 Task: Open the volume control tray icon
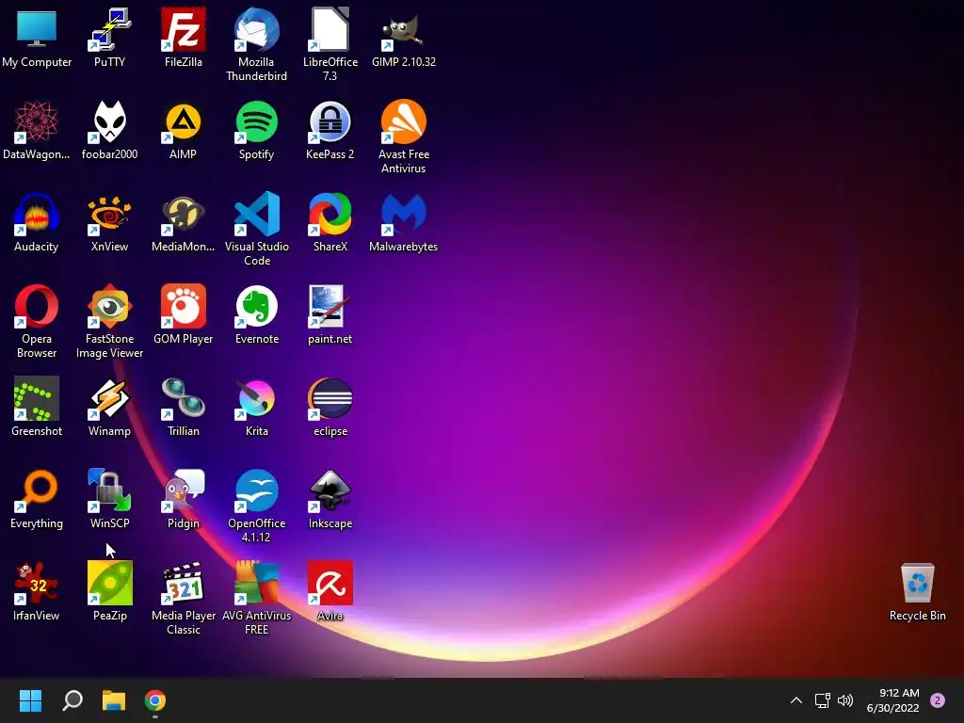(845, 700)
